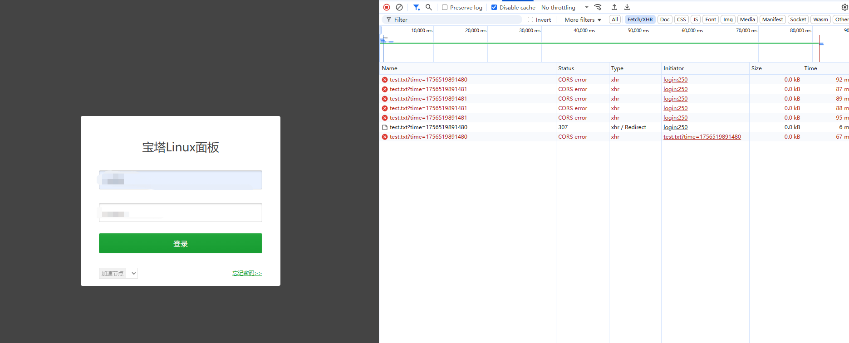Focus the password input field
Screen dimensions: 849x343
coord(181,213)
